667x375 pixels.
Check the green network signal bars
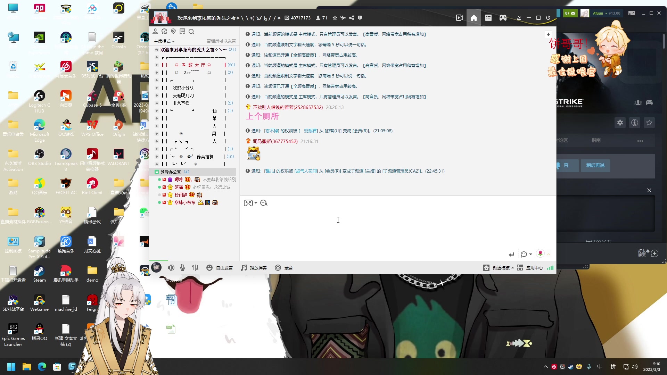[550, 268]
